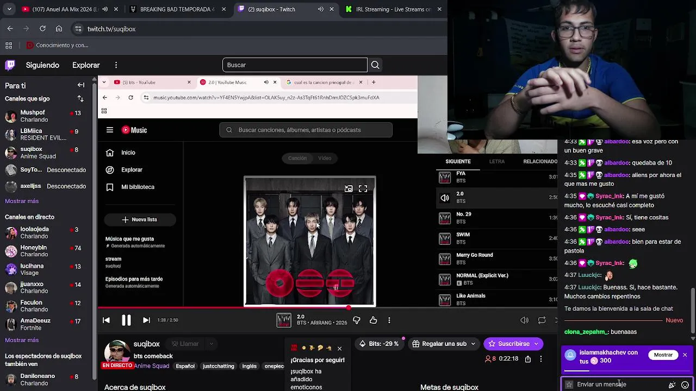Open Twitch more options menu dots
Image resolution: width=696 pixels, height=391 pixels.
[x=116, y=65]
